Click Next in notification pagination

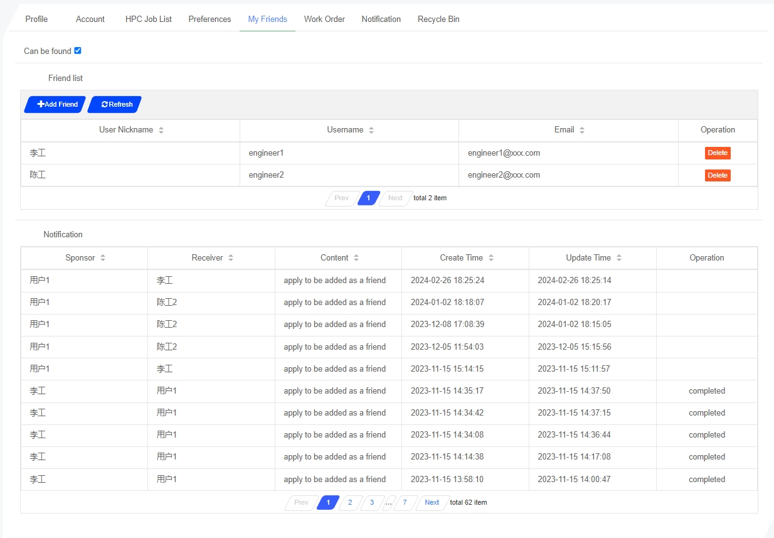(432, 502)
